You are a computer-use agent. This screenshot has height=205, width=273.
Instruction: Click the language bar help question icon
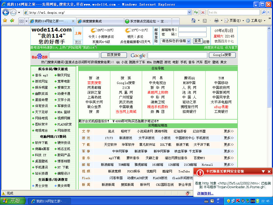click(212, 201)
